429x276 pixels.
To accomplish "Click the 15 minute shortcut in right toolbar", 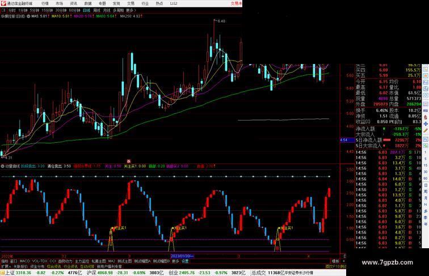I will (426, 165).
